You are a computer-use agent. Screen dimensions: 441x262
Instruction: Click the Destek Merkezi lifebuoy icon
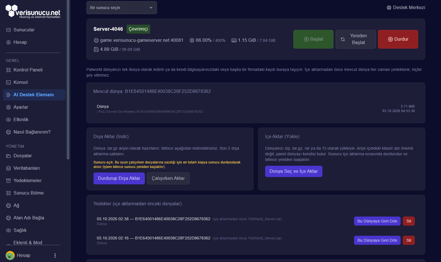click(x=389, y=8)
